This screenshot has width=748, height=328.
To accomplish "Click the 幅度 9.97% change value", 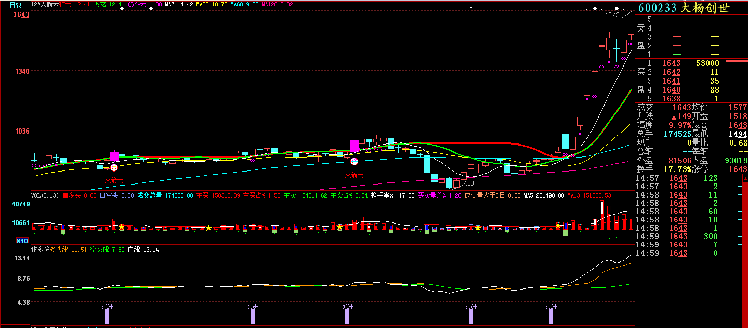I will pos(664,125).
